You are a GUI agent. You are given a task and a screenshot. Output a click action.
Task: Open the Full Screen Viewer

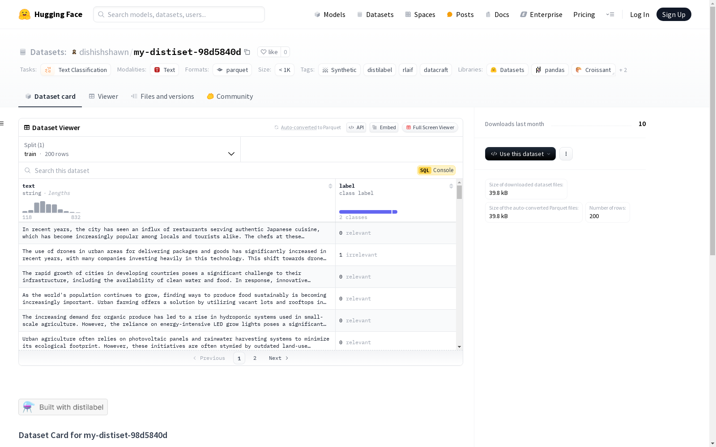click(x=430, y=127)
